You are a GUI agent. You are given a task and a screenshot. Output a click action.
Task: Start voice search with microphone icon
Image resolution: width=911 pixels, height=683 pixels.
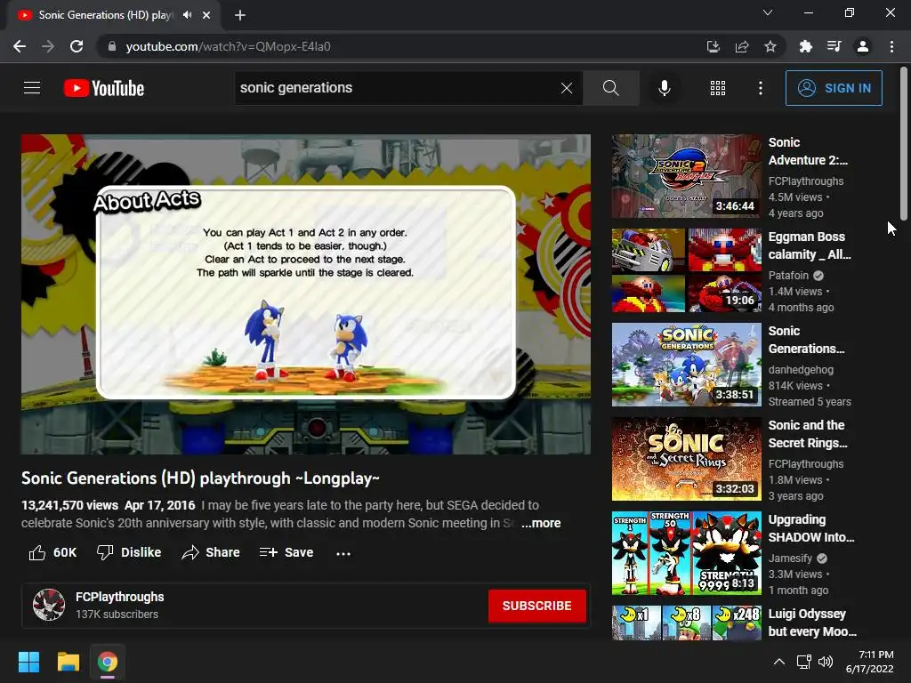coord(664,88)
